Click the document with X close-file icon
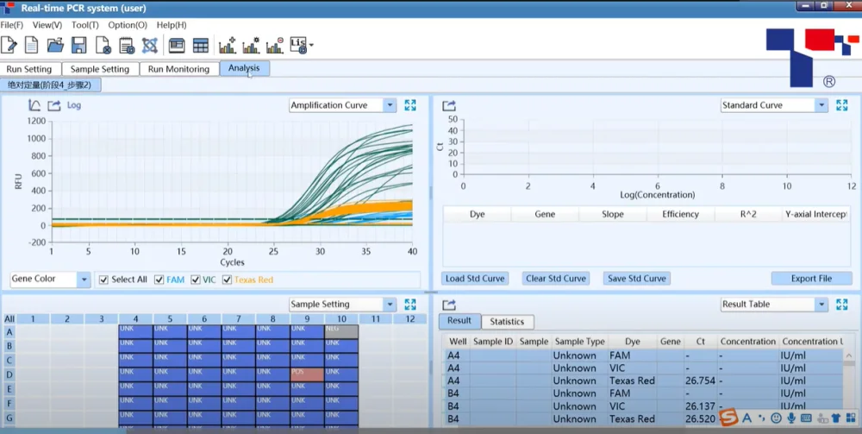 [103, 45]
